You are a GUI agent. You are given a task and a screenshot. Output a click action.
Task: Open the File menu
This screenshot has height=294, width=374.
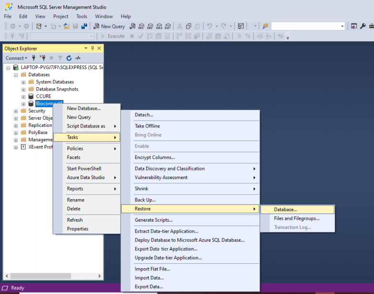(x=8, y=16)
